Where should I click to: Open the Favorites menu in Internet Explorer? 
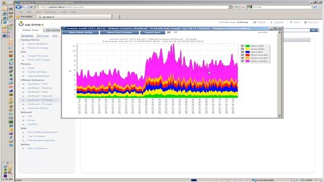(51, 12)
